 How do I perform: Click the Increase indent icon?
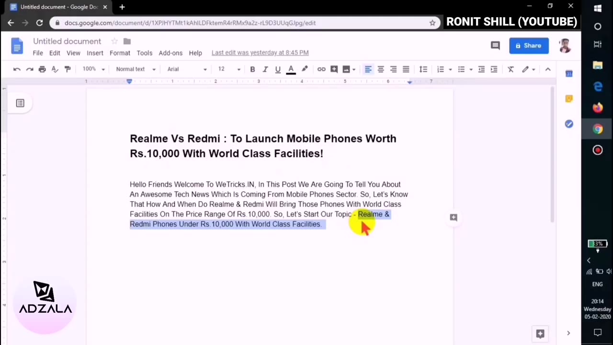(x=494, y=69)
